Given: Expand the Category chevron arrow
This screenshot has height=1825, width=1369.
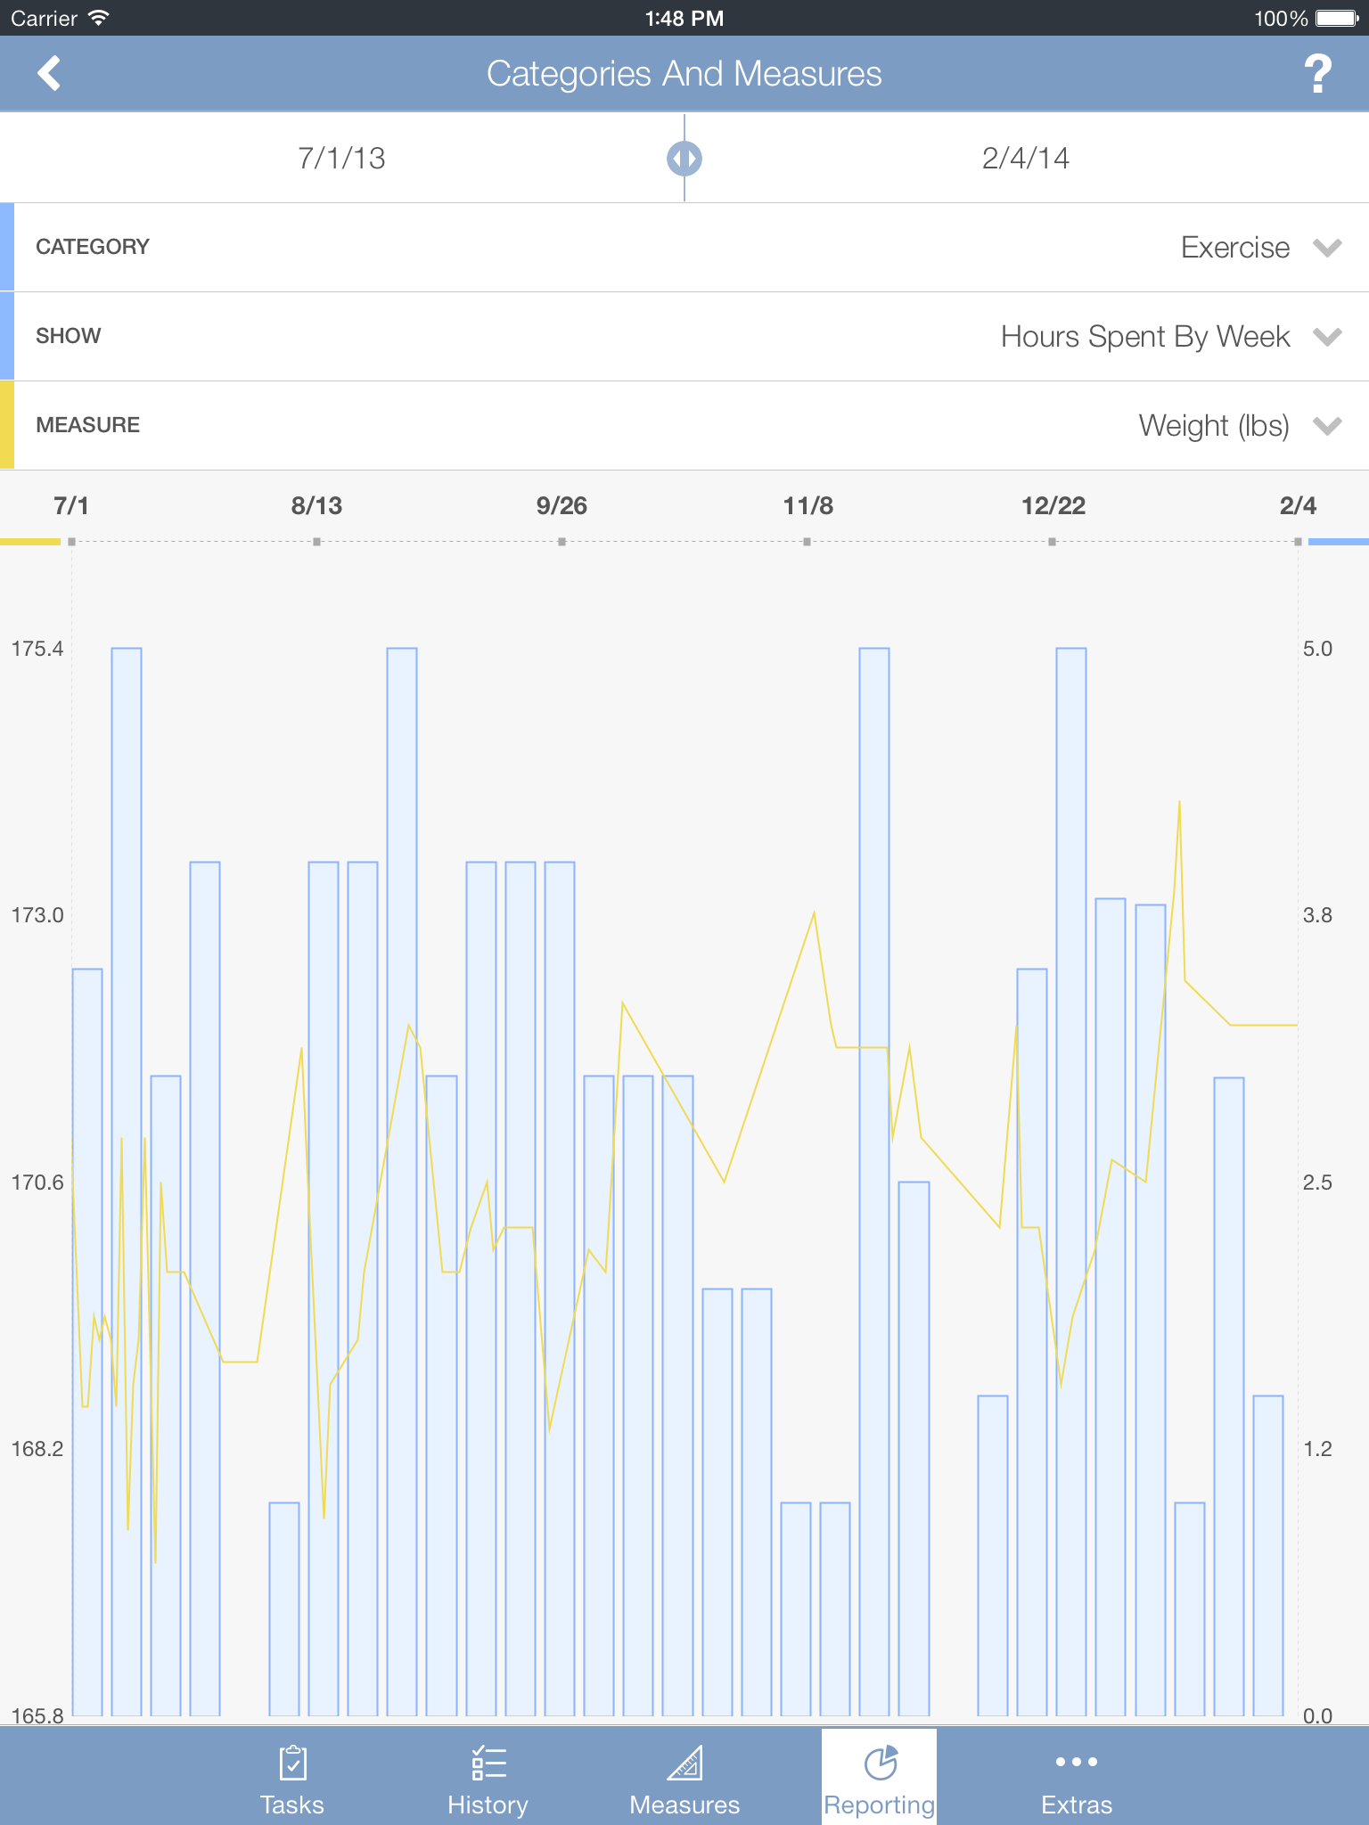Looking at the screenshot, I should coord(1327,248).
